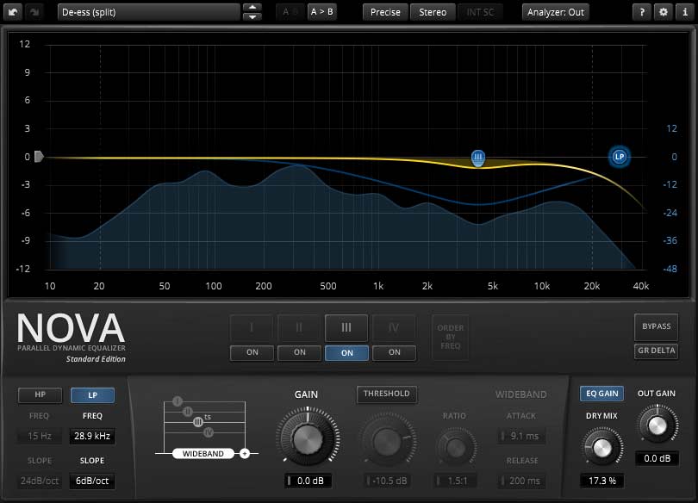Click the HP frequency field 15 Hz
The height and width of the screenshot is (503, 698).
tap(40, 436)
